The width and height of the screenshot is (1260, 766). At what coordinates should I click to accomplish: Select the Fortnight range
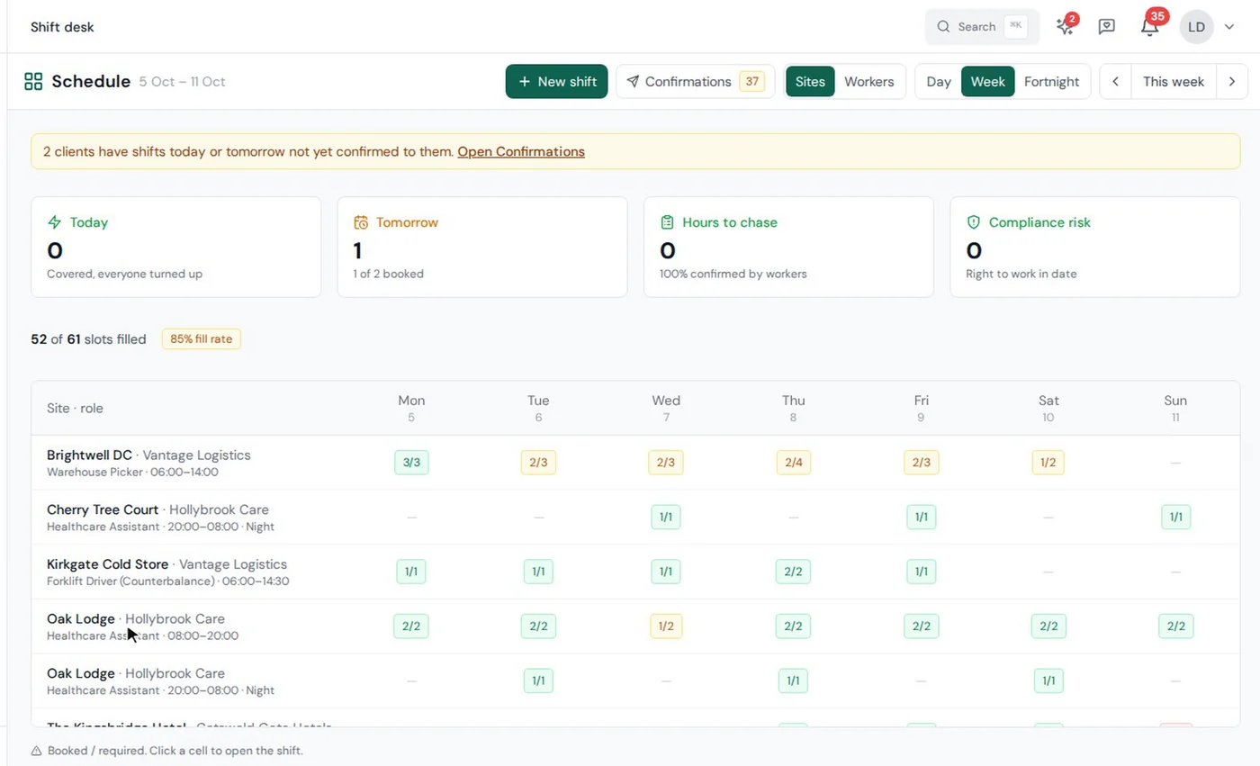[x=1052, y=82]
